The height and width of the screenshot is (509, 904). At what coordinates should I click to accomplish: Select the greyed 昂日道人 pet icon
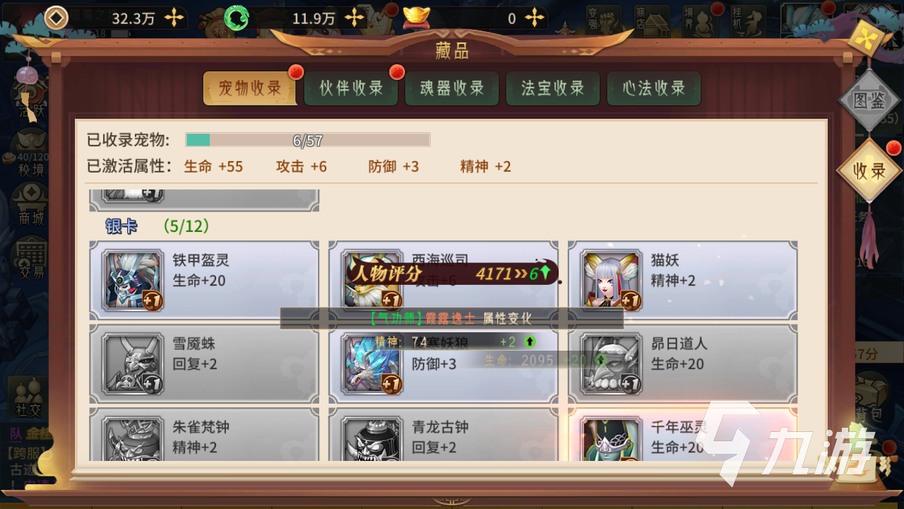coord(611,363)
